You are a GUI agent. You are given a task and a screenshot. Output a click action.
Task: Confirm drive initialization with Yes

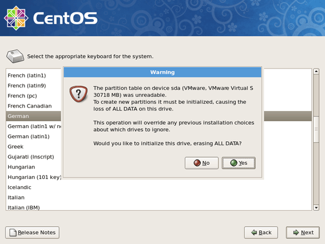pos(239,163)
